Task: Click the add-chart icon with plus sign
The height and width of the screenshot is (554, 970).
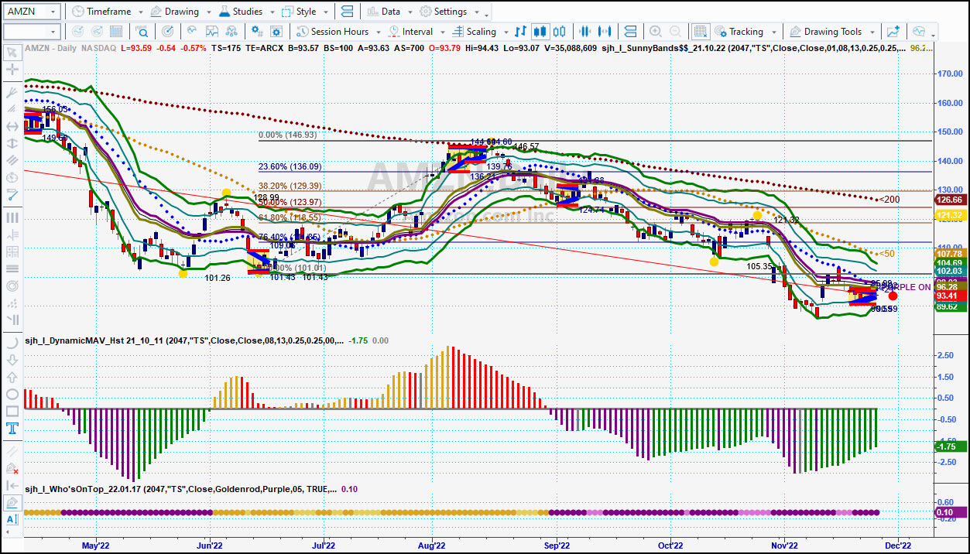Action: click(x=893, y=32)
